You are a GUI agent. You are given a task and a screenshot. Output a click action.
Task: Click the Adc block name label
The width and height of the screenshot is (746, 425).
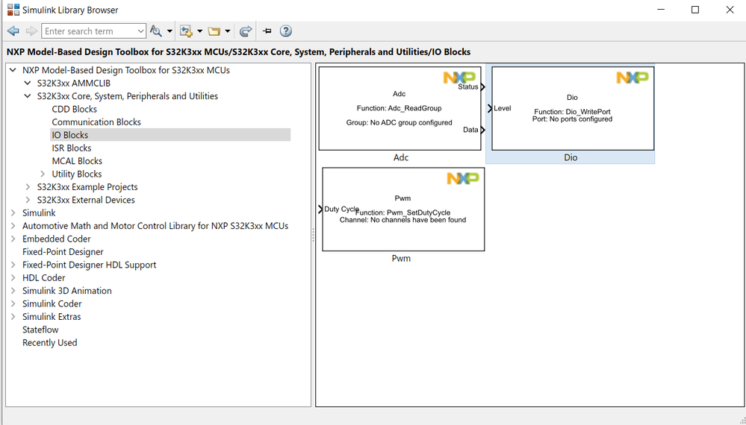pyautogui.click(x=400, y=157)
